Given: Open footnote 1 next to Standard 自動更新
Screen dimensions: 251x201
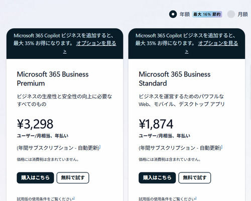Looking at the screenshot, I should (x=222, y=146).
